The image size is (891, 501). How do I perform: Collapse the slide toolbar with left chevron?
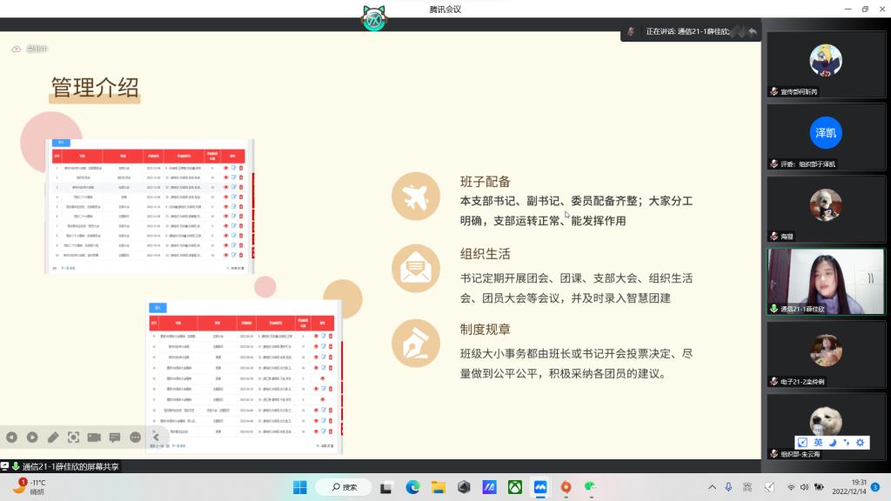tap(157, 437)
